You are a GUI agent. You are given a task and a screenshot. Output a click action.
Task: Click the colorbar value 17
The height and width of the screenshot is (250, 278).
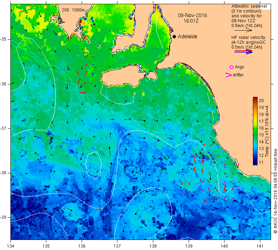(261, 122)
